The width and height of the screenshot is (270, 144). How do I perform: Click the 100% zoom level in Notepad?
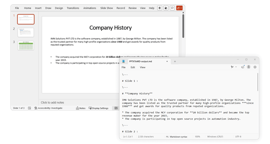(x=197, y=137)
